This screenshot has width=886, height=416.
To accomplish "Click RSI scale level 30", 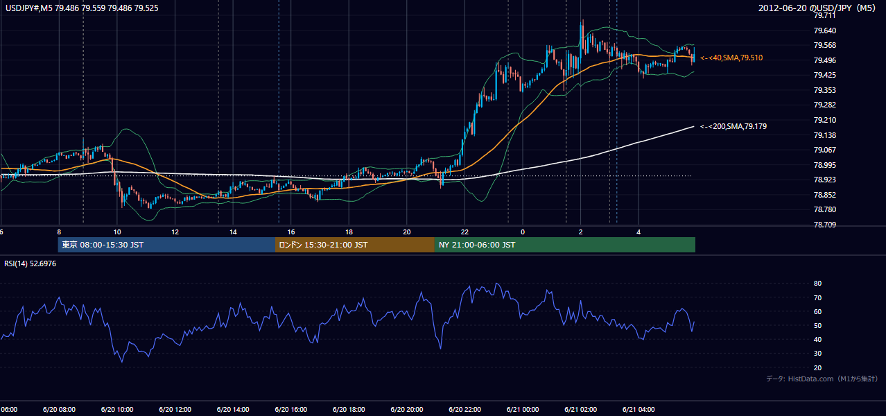I will click(x=817, y=354).
